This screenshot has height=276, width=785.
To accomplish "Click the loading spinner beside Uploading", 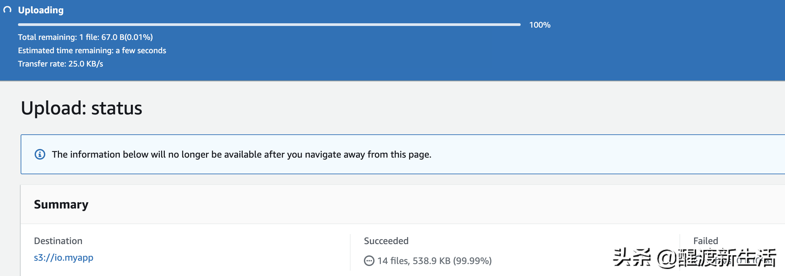I will click(7, 10).
